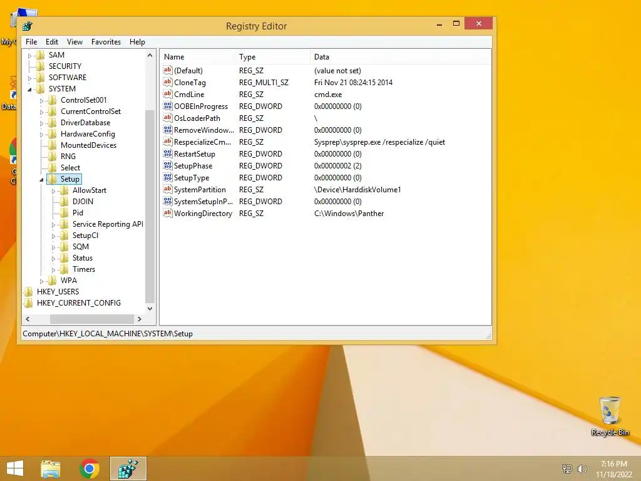Expand the Service Reporting API key

(53, 225)
